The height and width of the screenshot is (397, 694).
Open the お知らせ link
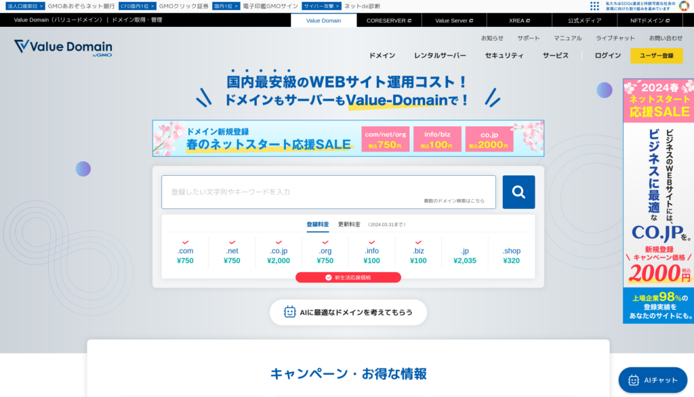click(x=492, y=38)
